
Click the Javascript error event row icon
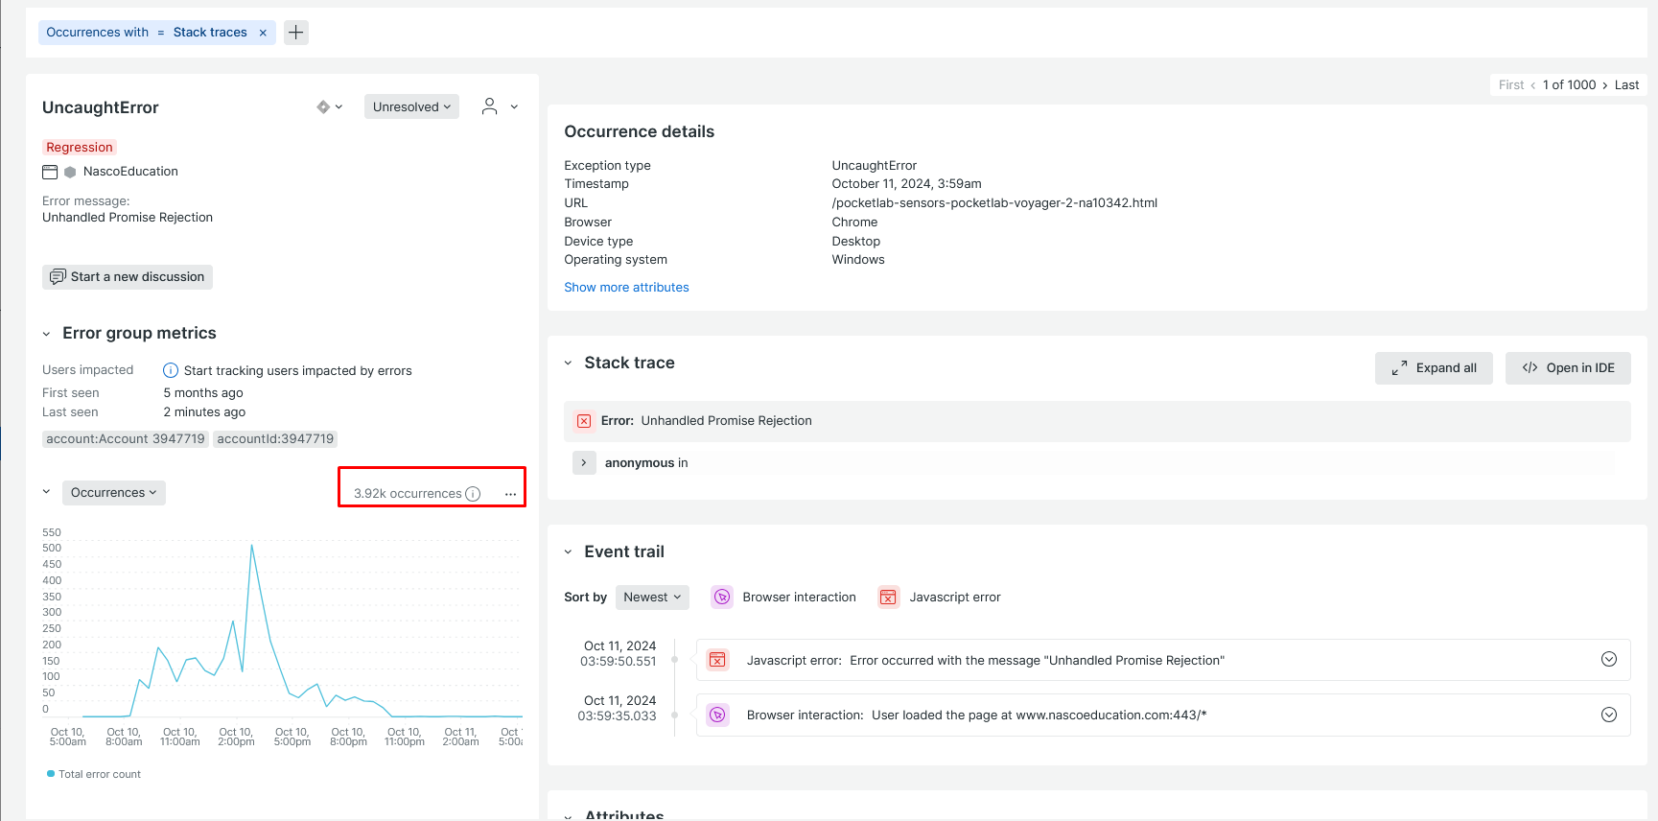pos(717,660)
